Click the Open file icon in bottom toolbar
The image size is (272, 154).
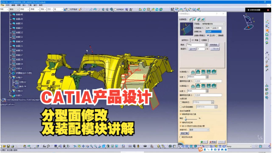point(4,146)
